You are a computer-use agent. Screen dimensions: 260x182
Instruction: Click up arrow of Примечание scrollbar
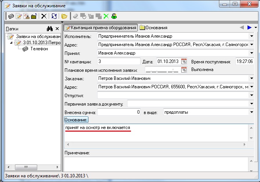pos(251,161)
